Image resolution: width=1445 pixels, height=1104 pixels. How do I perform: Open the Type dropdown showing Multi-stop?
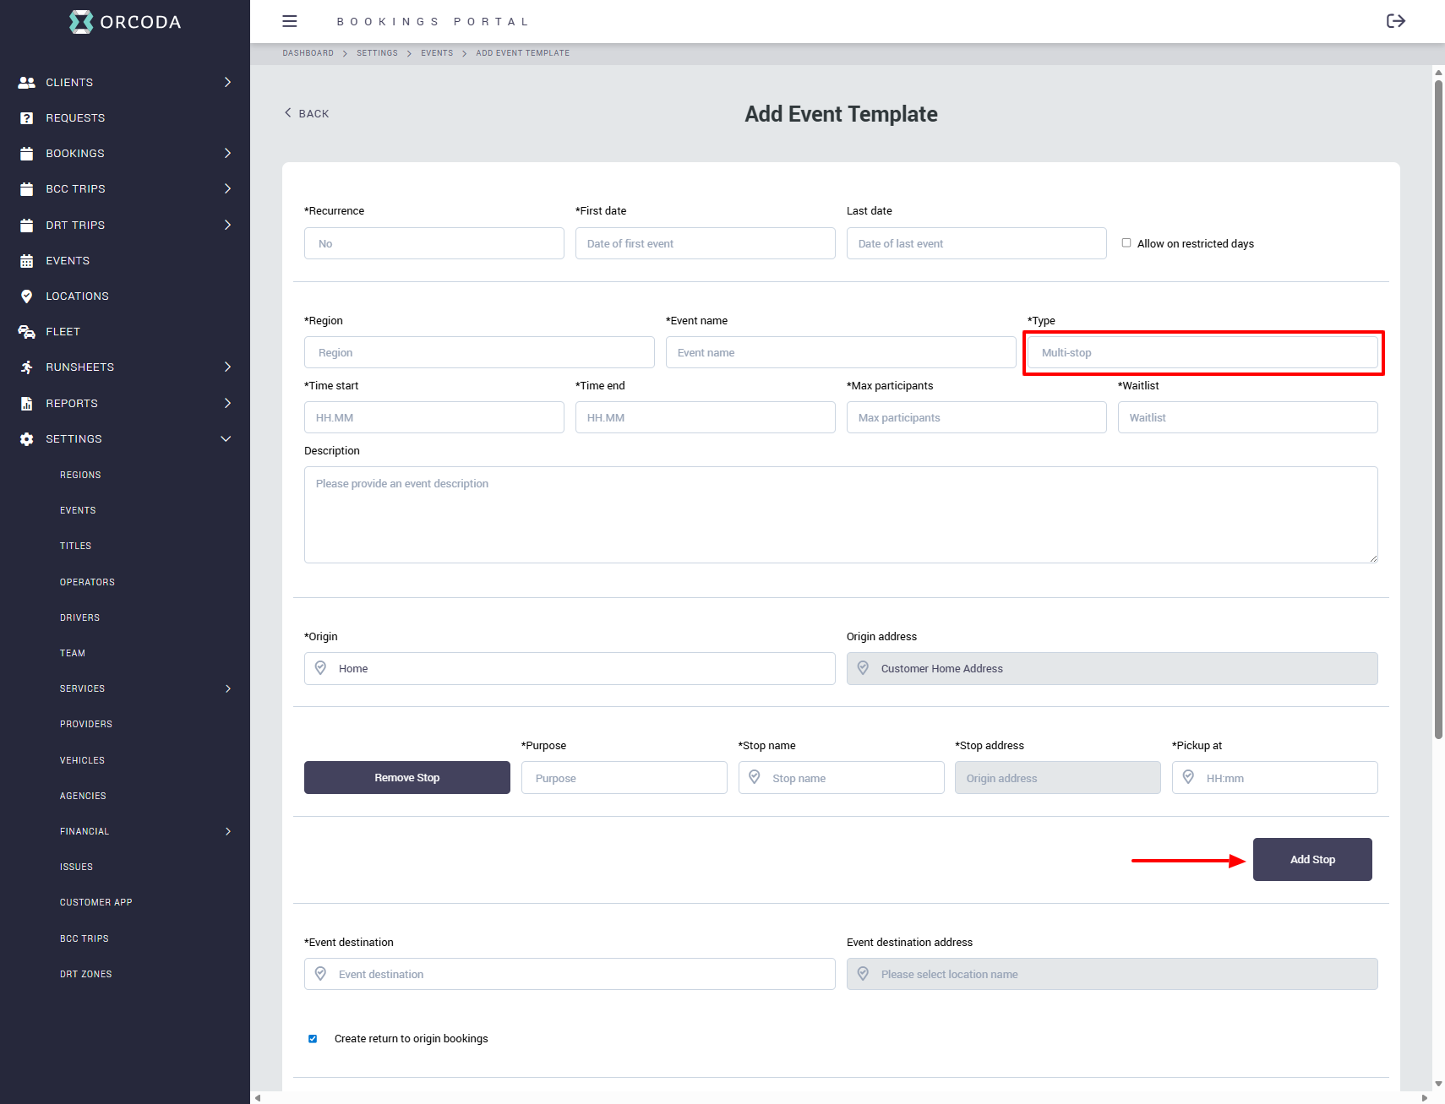1202,353
